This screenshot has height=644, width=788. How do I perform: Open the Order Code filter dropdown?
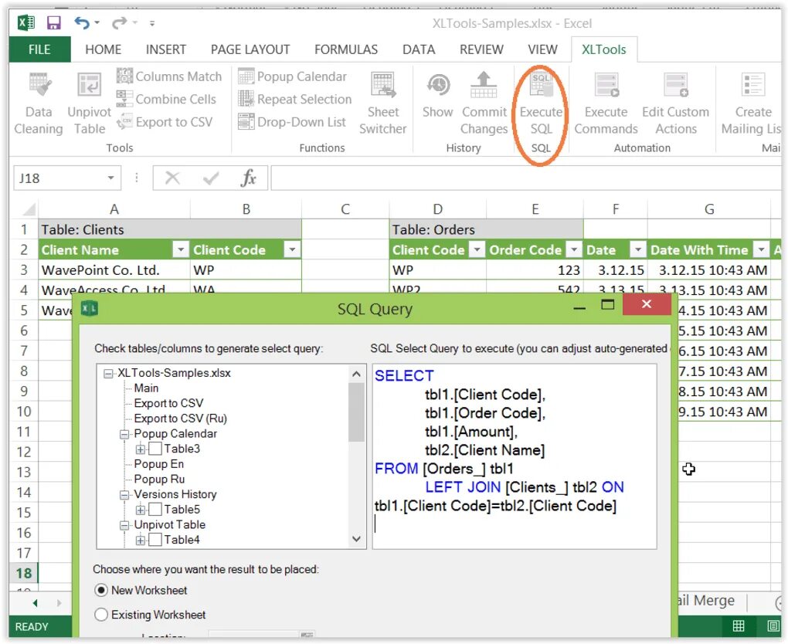pos(574,249)
